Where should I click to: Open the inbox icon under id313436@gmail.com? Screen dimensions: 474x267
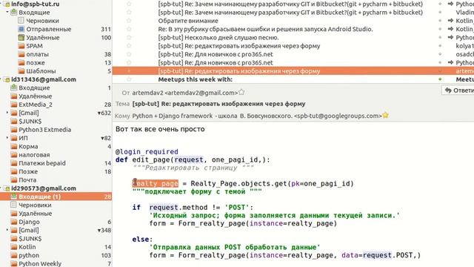[x=13, y=88]
